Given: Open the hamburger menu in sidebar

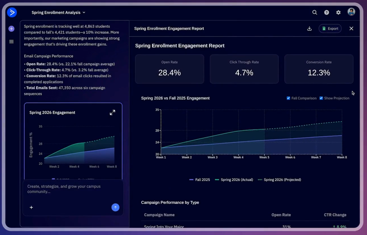Looking at the screenshot, I should (x=11, y=42).
